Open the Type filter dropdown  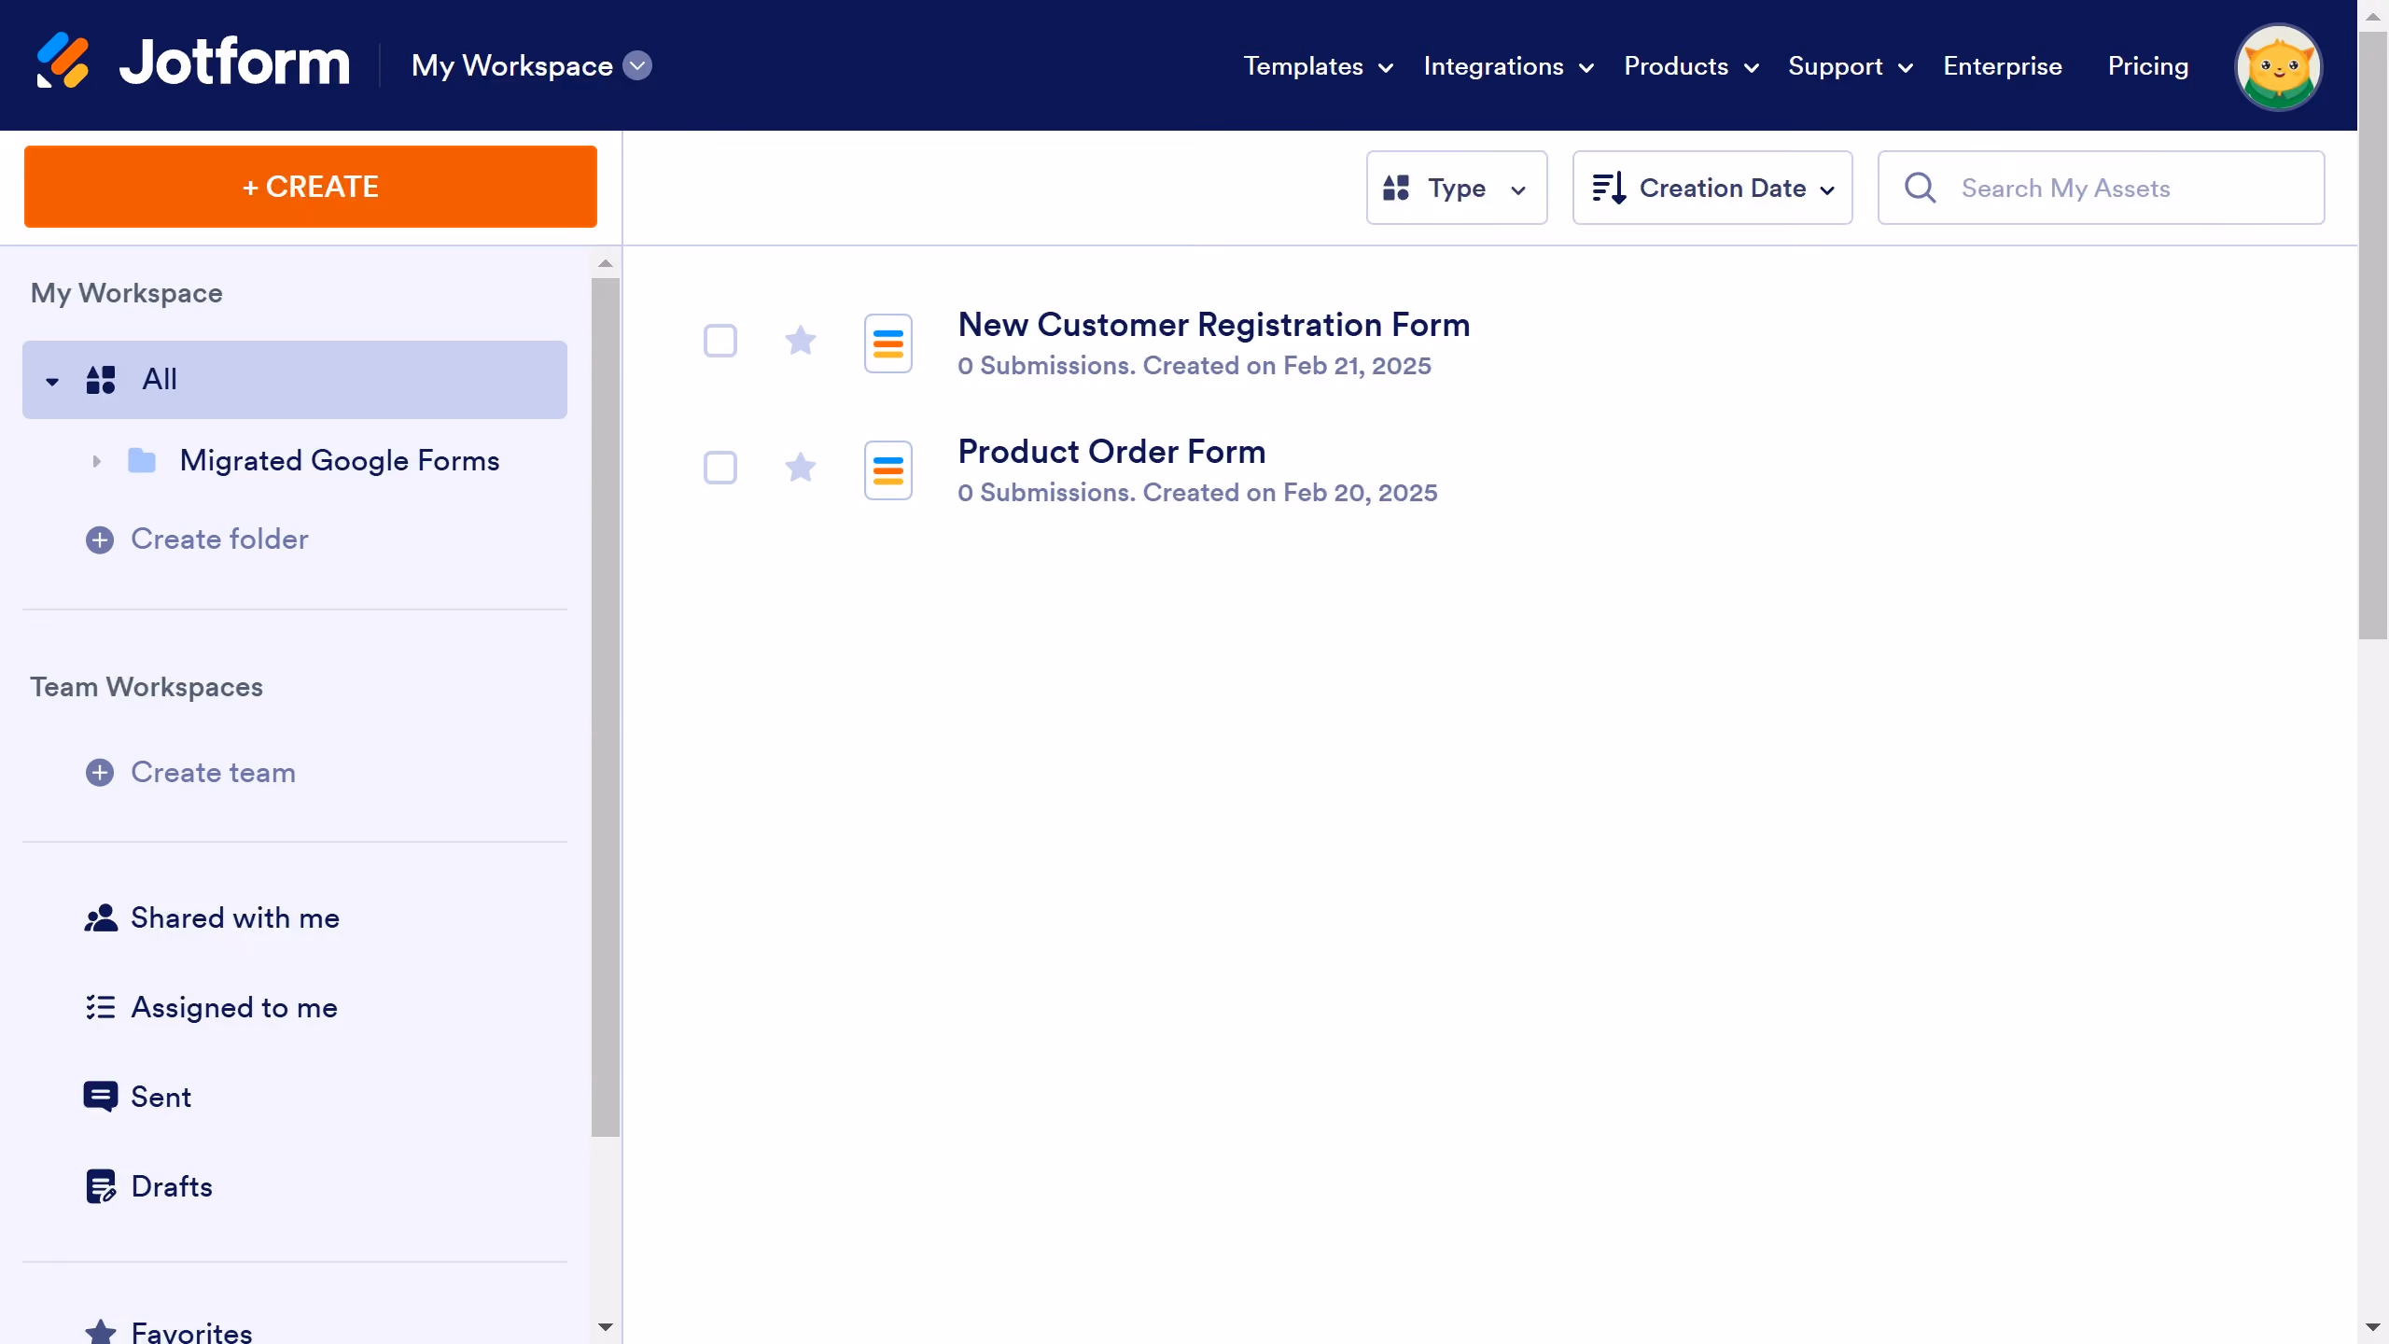click(x=1456, y=188)
